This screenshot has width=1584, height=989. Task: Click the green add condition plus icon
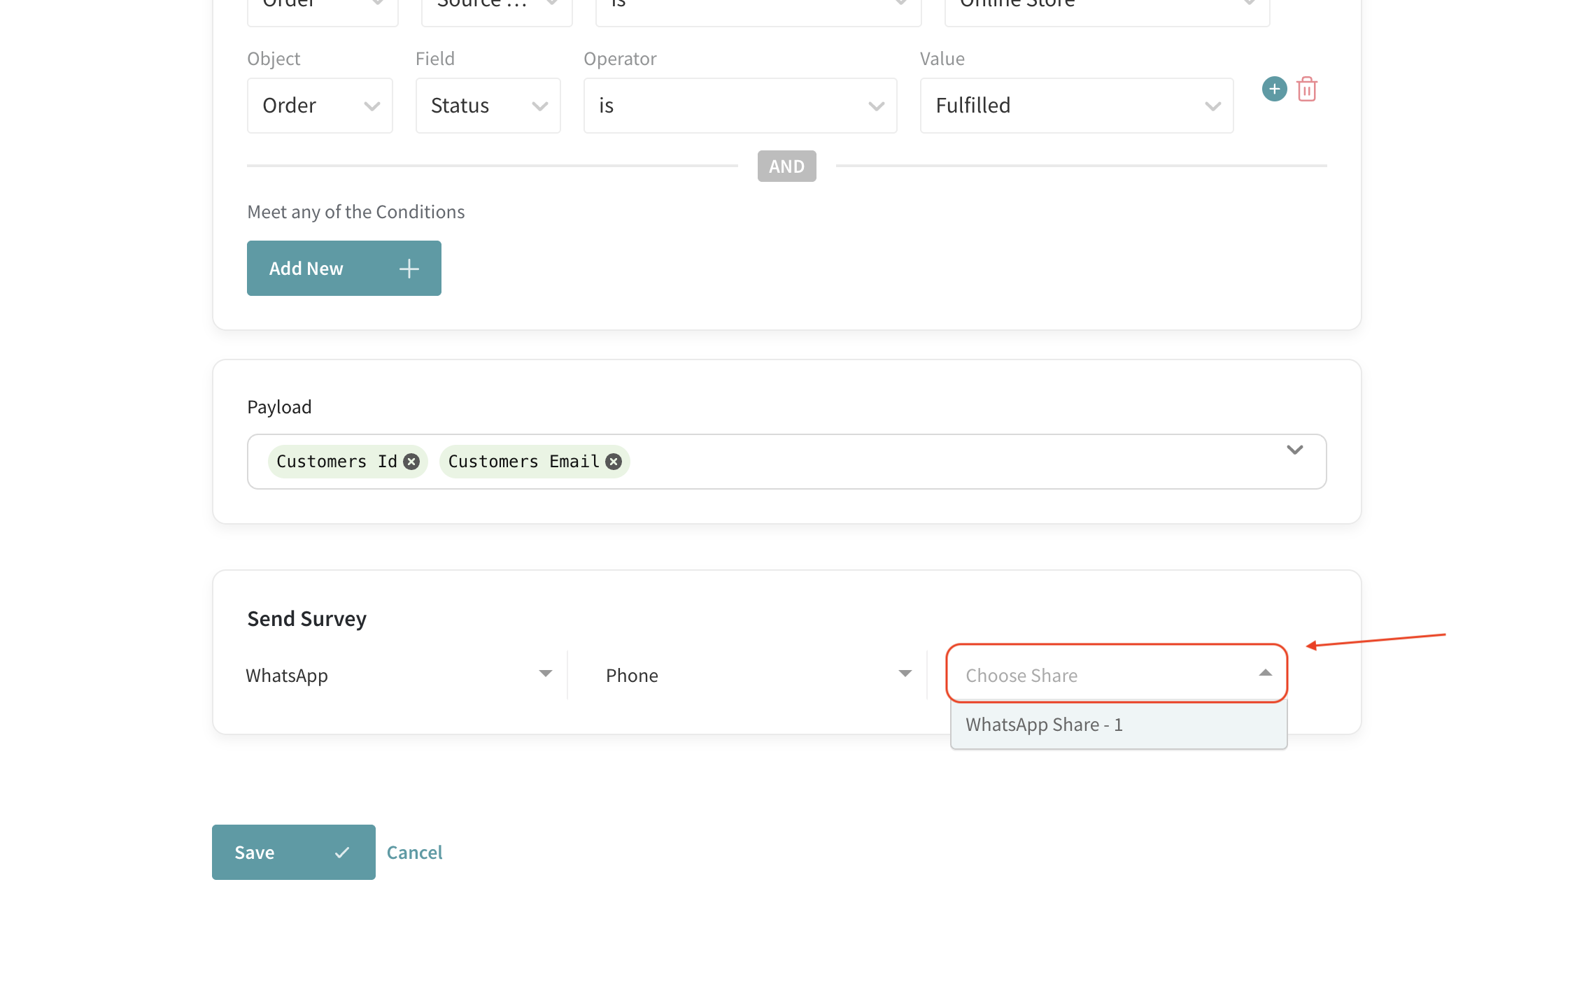click(x=1274, y=89)
